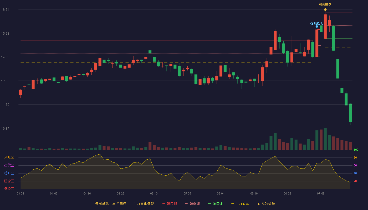Select the 拉升区 zone label
This screenshot has width=368, height=210.
9,173
